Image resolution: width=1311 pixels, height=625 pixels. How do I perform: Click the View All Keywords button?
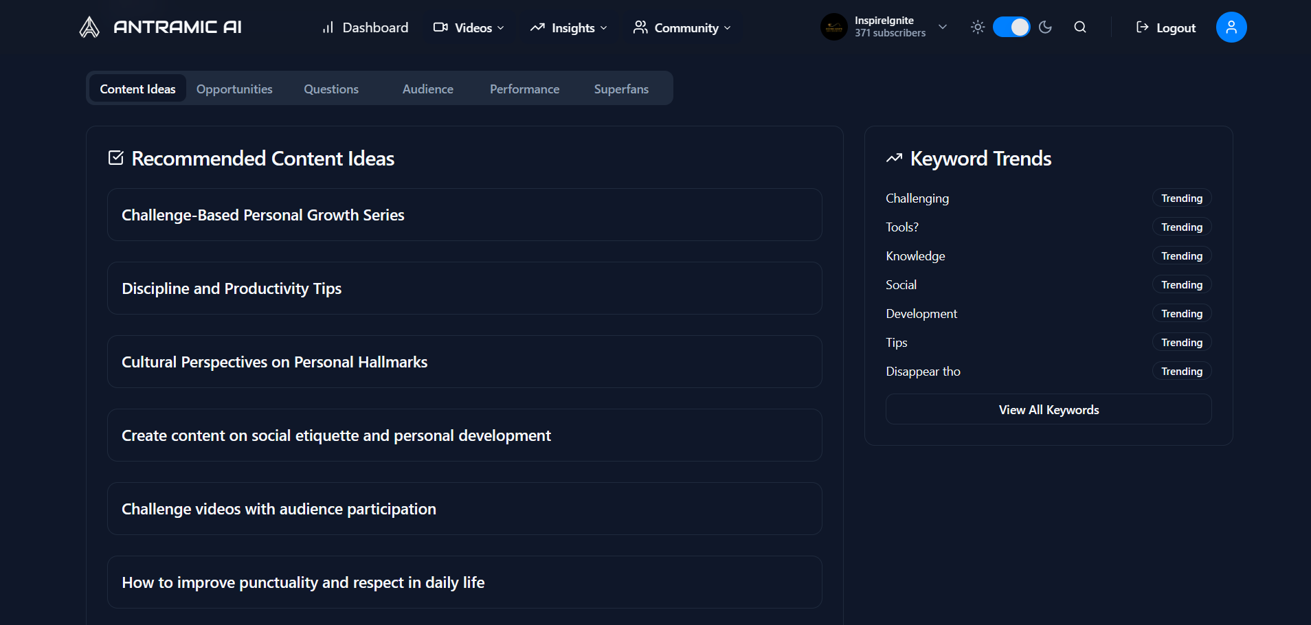pos(1048,410)
